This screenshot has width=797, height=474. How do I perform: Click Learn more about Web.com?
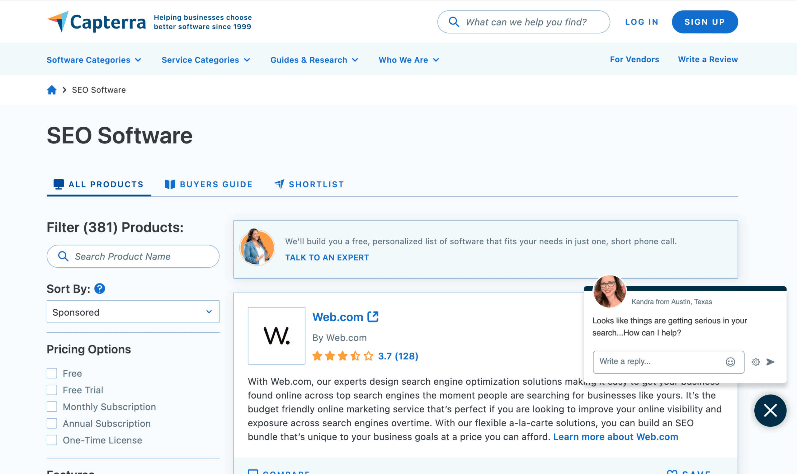pyautogui.click(x=615, y=437)
